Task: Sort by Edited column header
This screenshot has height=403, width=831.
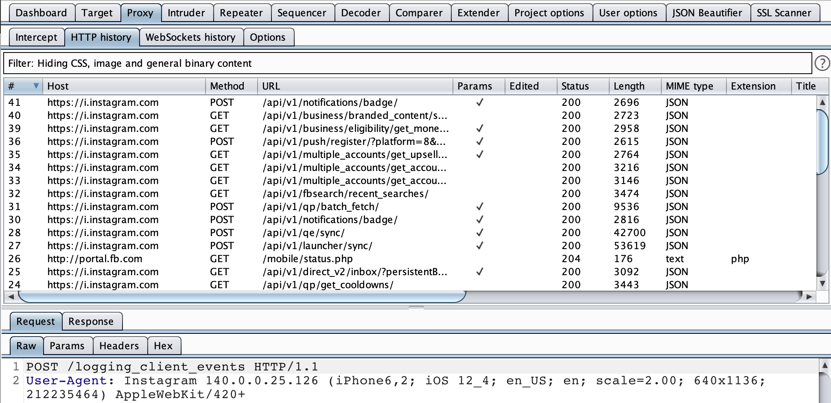Action: click(531, 86)
